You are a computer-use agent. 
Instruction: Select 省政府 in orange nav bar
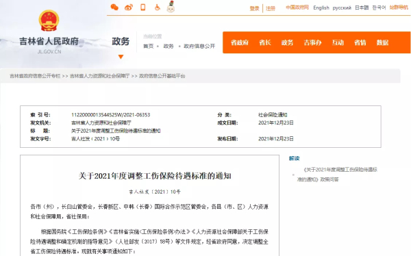pos(240,42)
